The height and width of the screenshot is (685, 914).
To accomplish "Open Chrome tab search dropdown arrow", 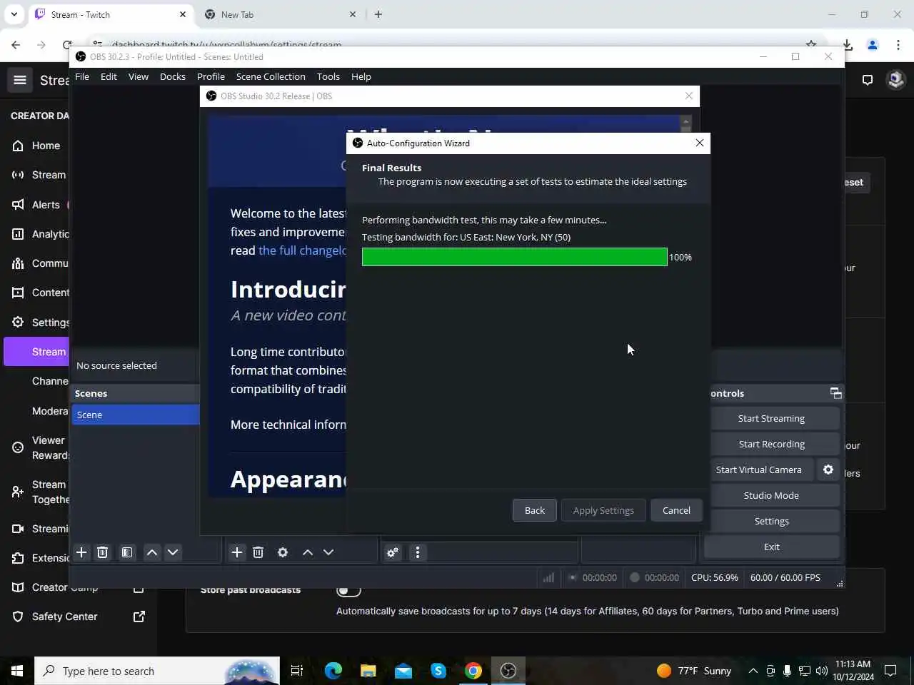I will (x=14, y=14).
